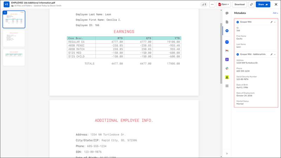Edit the Grooper Wiki - Additional Info template
Image resolution: width=281 pixels, height=158 pixels.
[271, 54]
